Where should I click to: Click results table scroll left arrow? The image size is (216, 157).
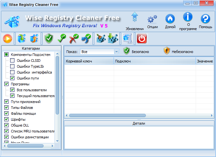(x=67, y=115)
